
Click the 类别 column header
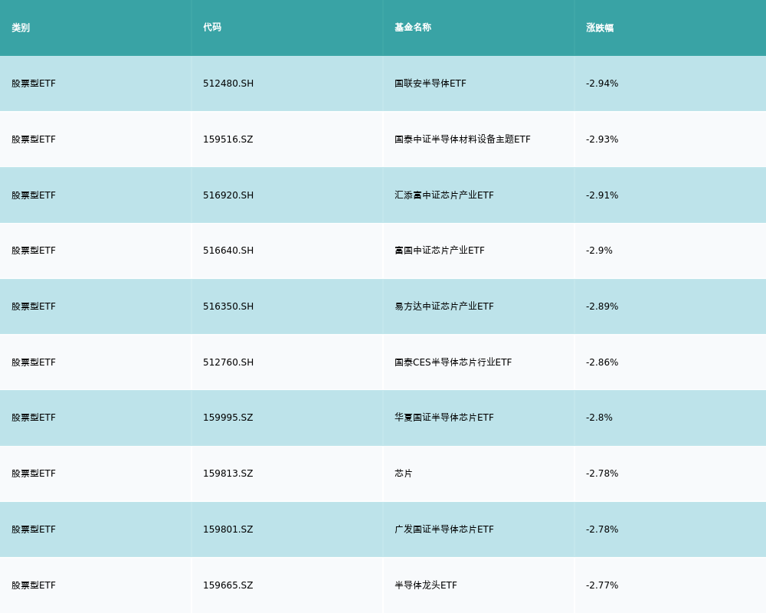click(21, 28)
